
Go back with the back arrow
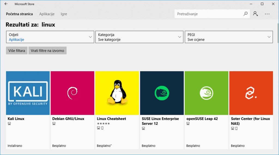click(x=6, y=4)
